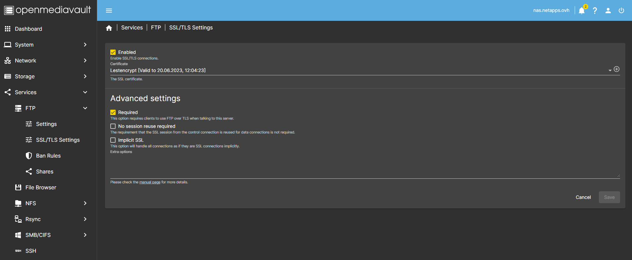Enable the Implicit SSL checkbox

point(113,140)
